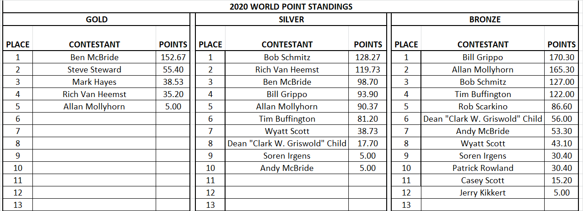
Task: Select Silver points value 119.73
Action: point(368,70)
